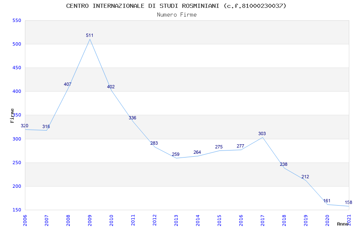Click the 2009 x-axis year label

90,221
